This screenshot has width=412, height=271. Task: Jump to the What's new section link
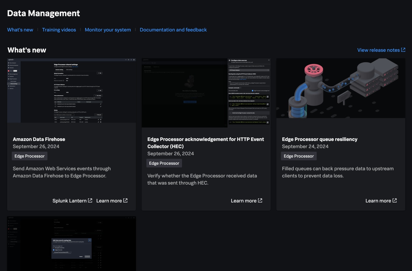coord(20,30)
